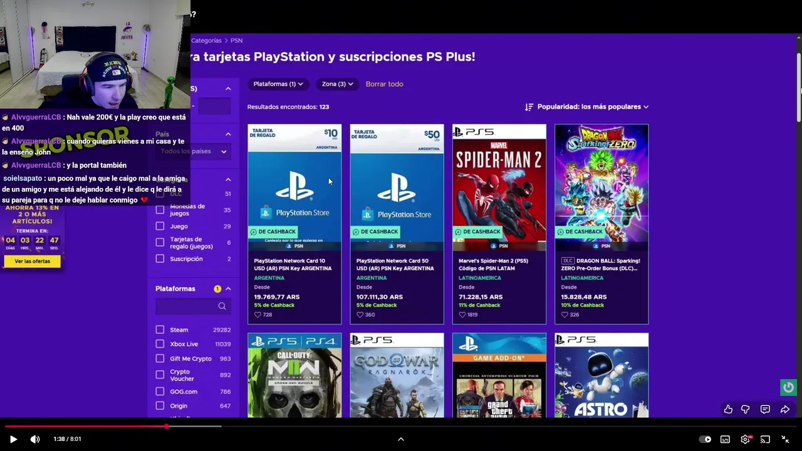The image size is (802, 451).
Task: Click DE CASHBACK badge on Spider-Man 2
Action: click(x=478, y=232)
